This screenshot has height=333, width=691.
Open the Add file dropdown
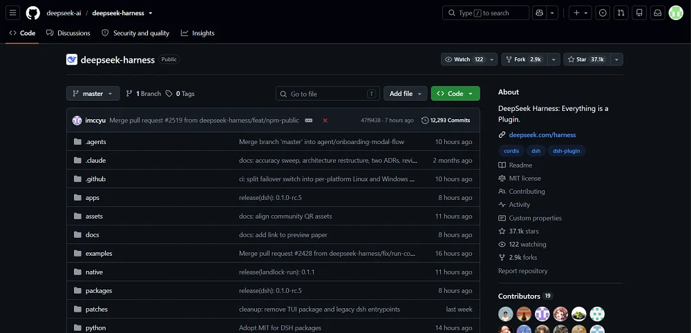pos(406,94)
